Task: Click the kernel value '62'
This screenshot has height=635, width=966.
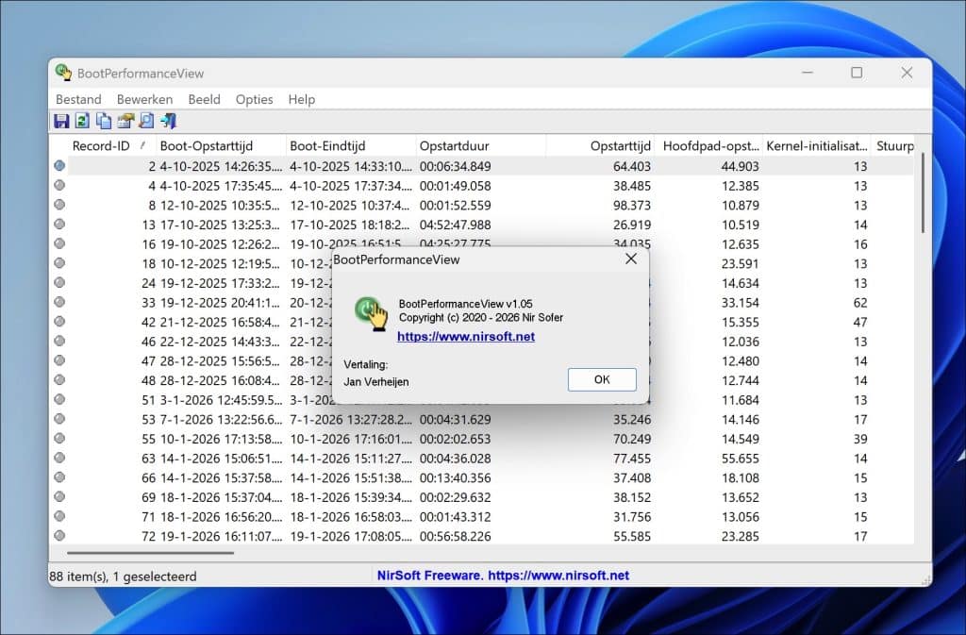Action: [860, 303]
